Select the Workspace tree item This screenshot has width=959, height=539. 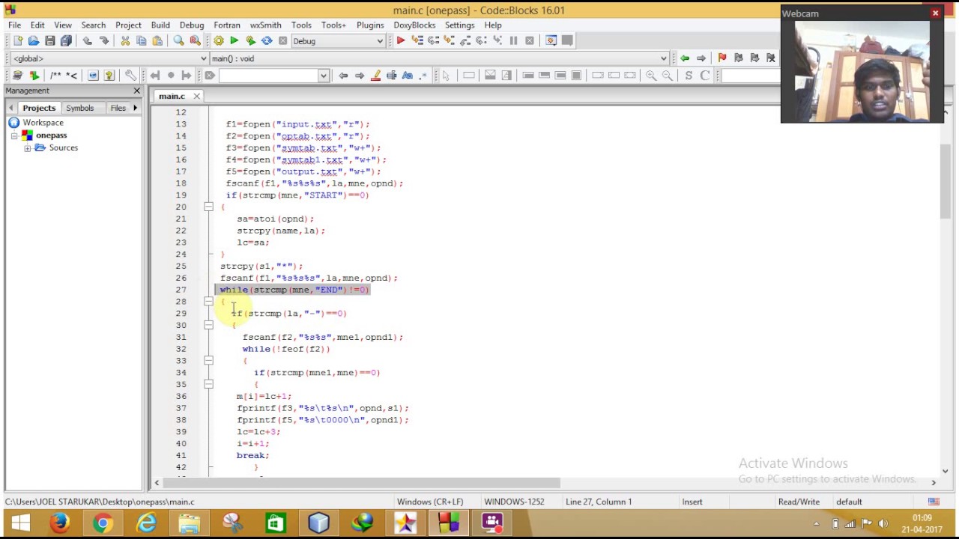tap(43, 123)
